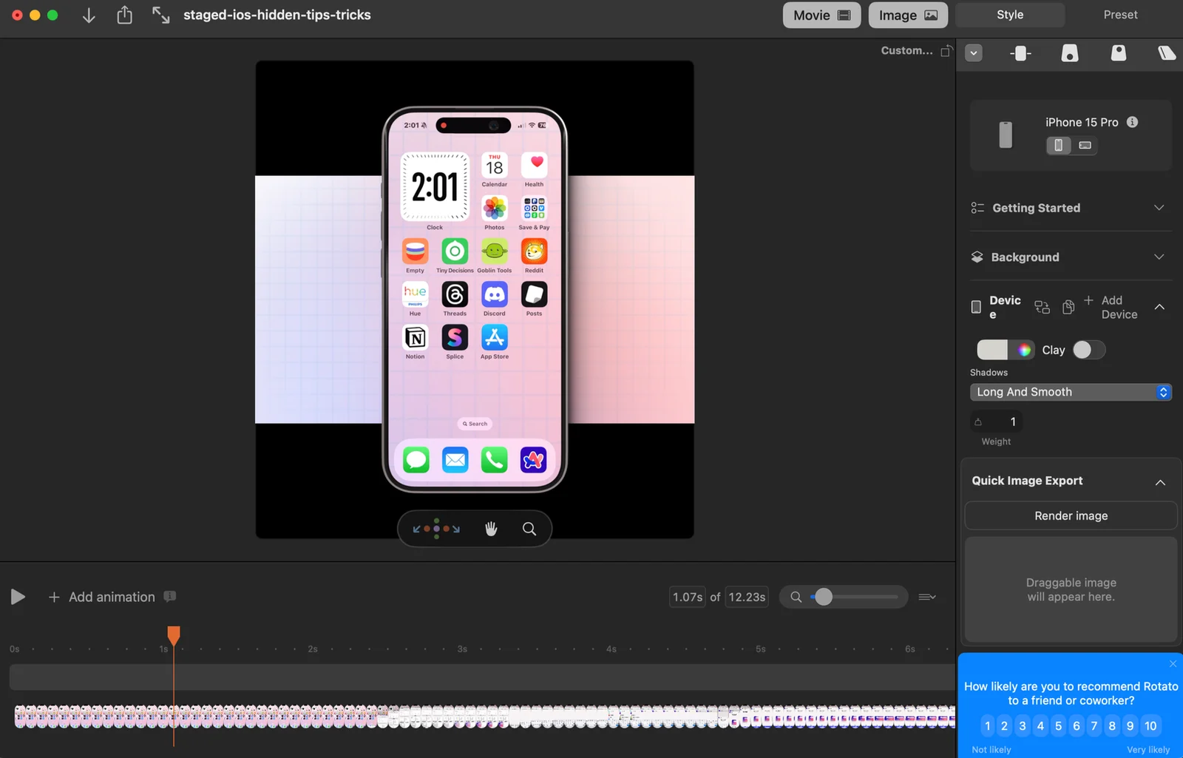Click the info icon beside iPhone 15 Pro
Viewport: 1183px width, 758px height.
coord(1132,122)
